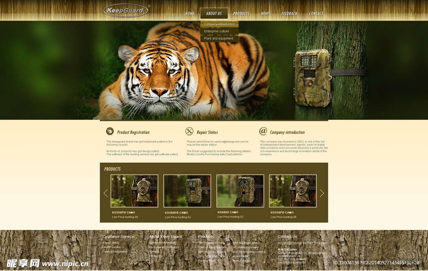428x271 pixels.
Task: Open the Company introduction section heading
Action: 287,132
